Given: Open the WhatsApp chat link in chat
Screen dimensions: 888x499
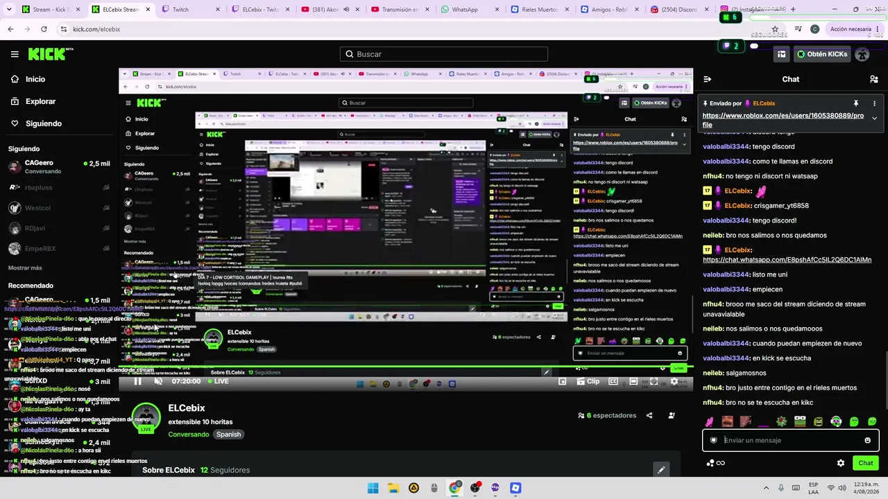Looking at the screenshot, I should 787,260.
